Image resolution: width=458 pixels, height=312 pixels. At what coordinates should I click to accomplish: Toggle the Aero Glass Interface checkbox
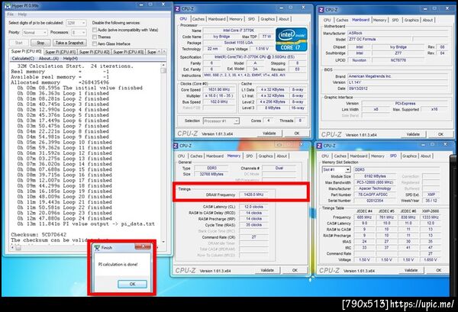coord(95,43)
